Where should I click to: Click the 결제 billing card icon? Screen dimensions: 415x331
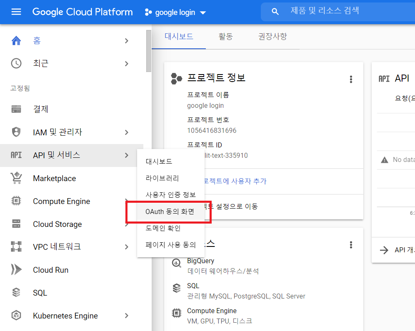[x=16, y=109]
